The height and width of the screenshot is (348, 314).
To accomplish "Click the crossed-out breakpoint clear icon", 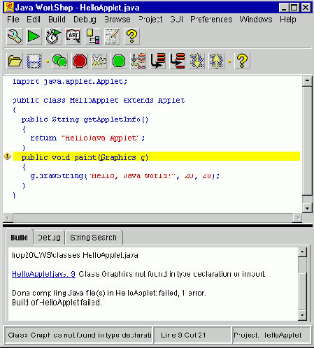I will click(x=99, y=61).
